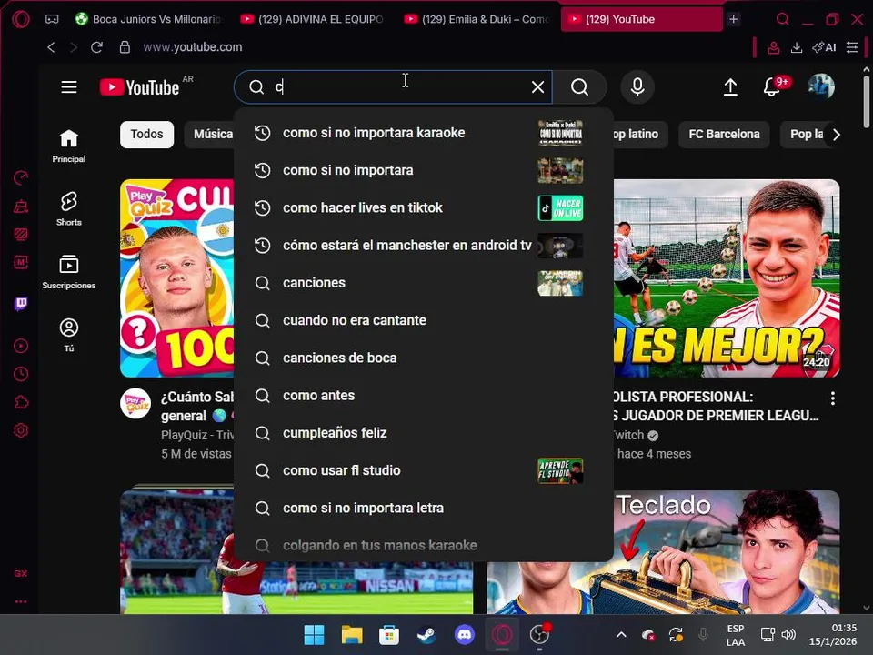The height and width of the screenshot is (655, 873).
Task: Choose the suggestion reading only canciones
Action: [423, 283]
